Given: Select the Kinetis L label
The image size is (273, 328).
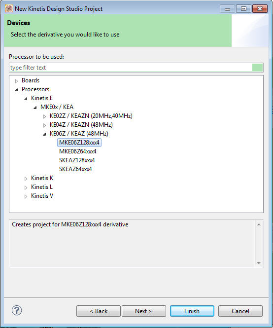Looking at the screenshot, I should click(42, 187).
